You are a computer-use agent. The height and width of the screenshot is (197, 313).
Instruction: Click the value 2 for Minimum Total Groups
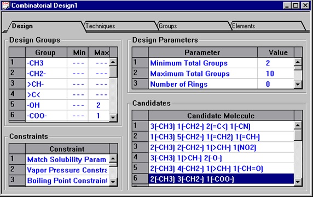tap(276, 63)
